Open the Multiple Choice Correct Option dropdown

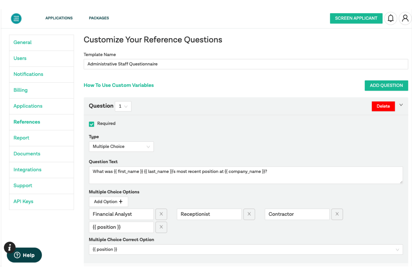tap(246, 250)
